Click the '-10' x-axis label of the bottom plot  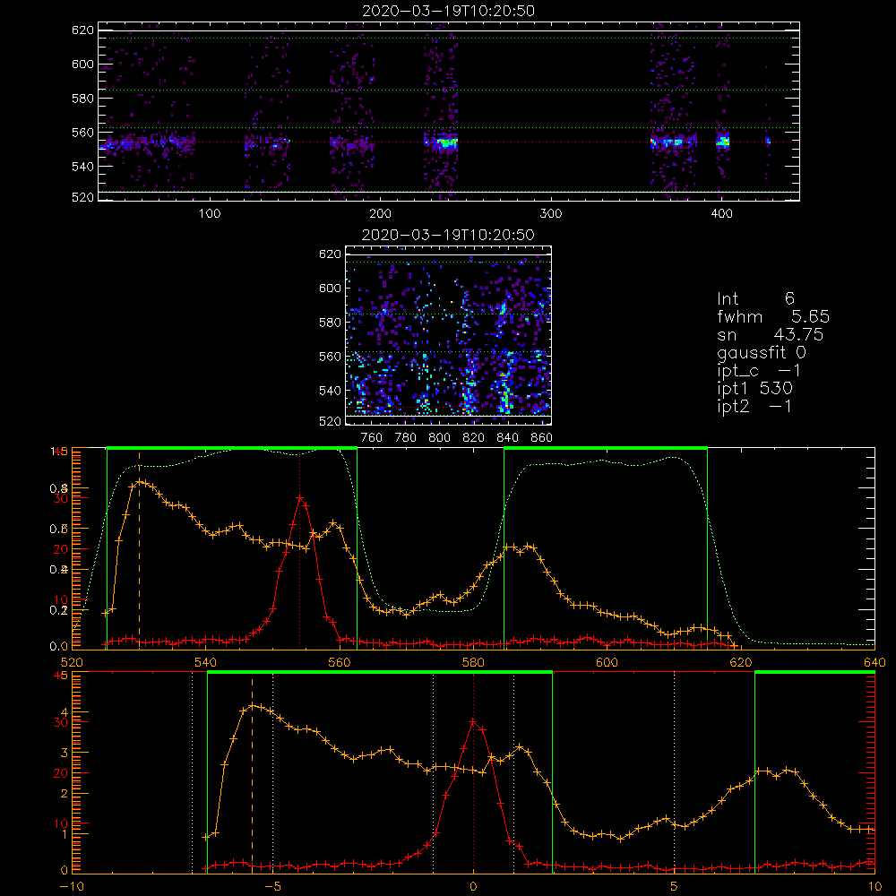click(72, 887)
